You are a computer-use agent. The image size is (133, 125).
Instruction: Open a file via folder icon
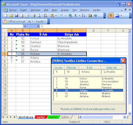pos(11,16)
